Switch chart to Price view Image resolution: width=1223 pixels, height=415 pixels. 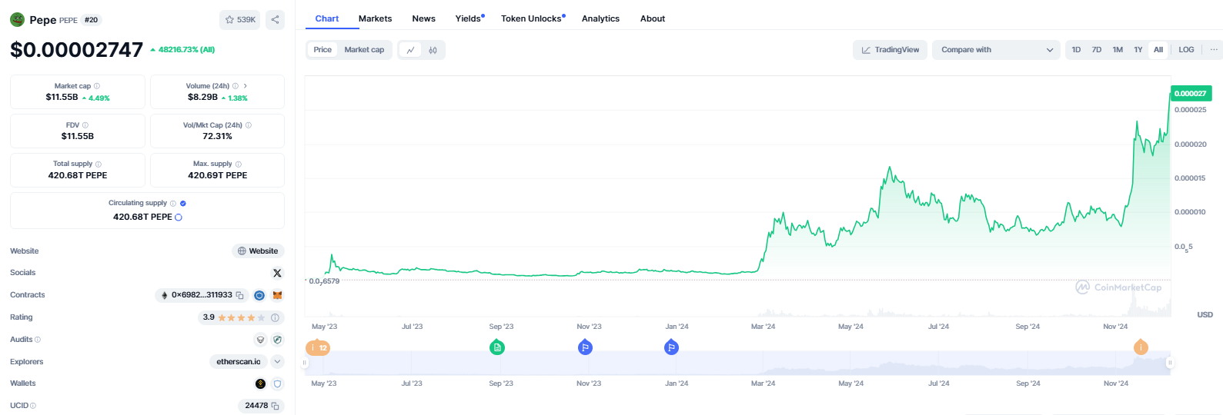point(322,50)
